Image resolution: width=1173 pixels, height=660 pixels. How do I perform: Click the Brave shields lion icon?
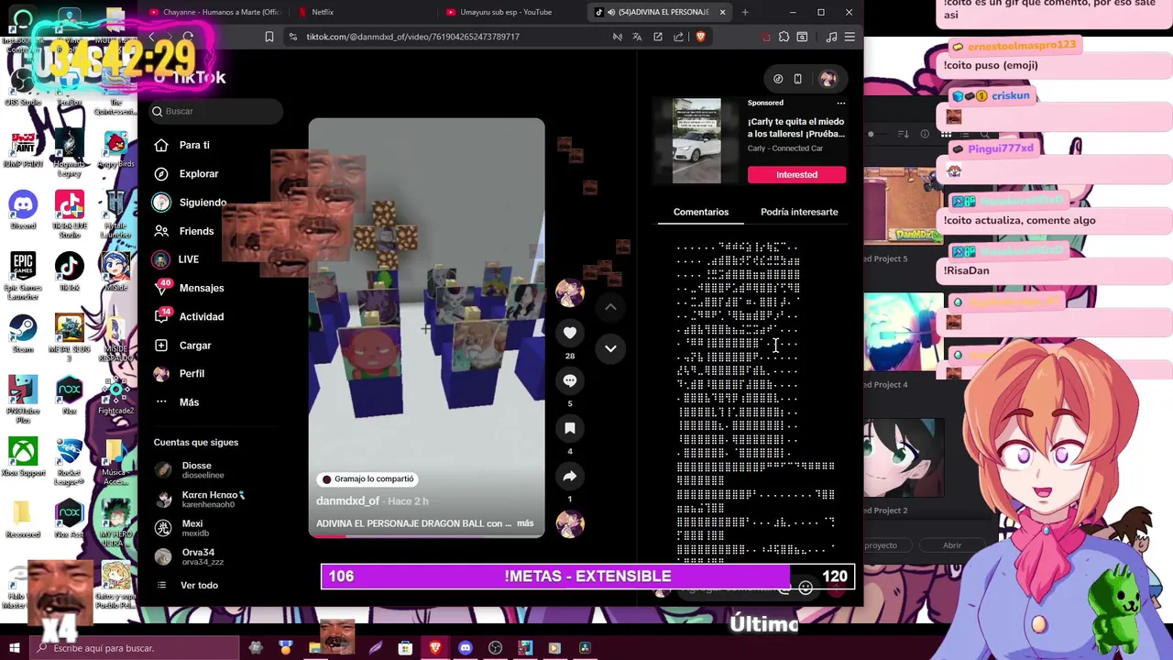click(x=700, y=37)
